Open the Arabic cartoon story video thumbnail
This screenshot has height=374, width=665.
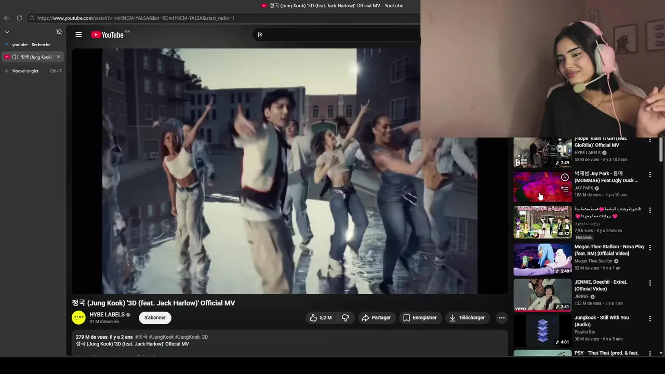click(542, 222)
